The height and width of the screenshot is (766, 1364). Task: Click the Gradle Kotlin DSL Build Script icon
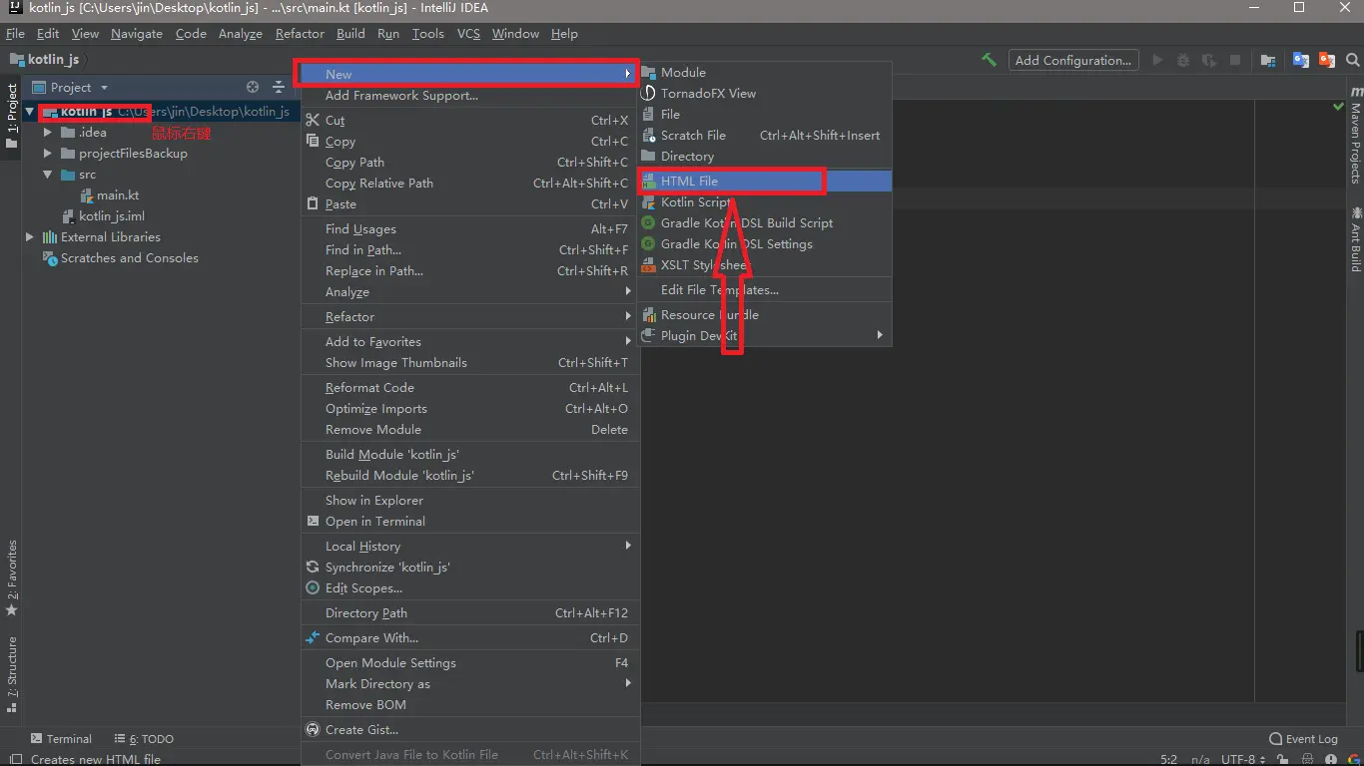coord(649,222)
